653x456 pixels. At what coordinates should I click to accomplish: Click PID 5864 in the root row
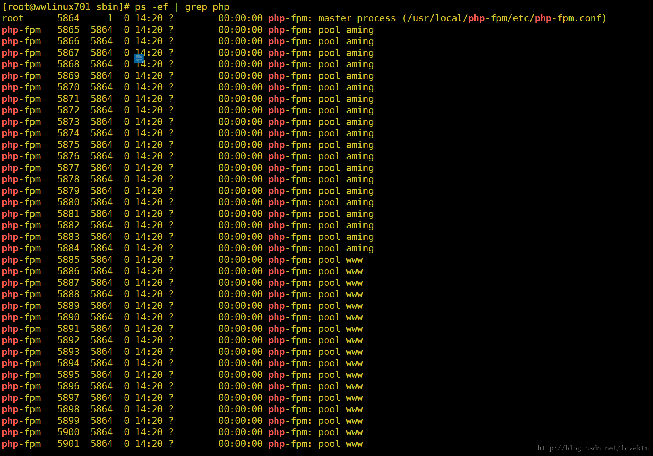tap(68, 18)
